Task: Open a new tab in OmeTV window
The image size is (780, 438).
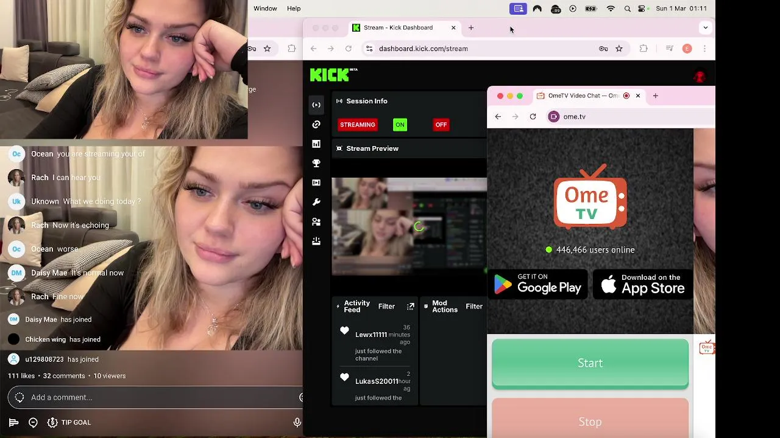Action: [x=656, y=96]
